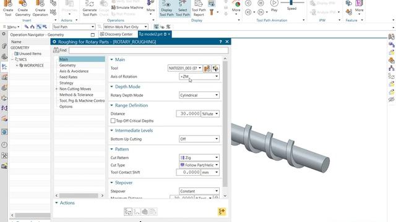Select the Main category in dialog
The height and width of the screenshot is (222, 396).
(82, 59)
